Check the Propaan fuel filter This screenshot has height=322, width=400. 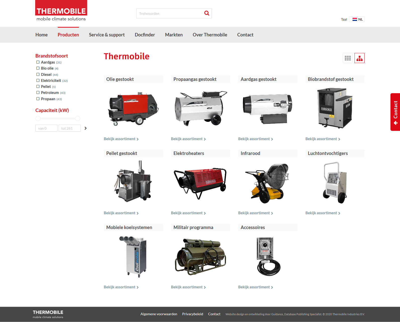pos(38,99)
